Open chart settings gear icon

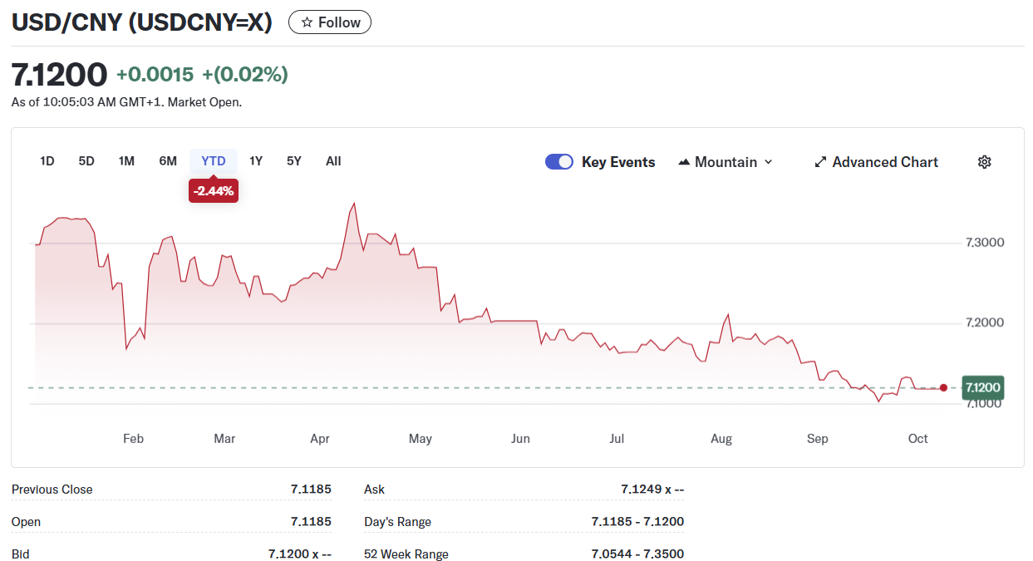point(984,162)
